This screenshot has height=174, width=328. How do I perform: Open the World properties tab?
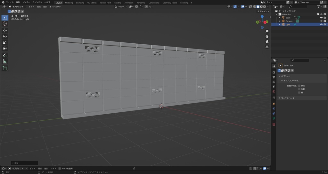click(274, 91)
